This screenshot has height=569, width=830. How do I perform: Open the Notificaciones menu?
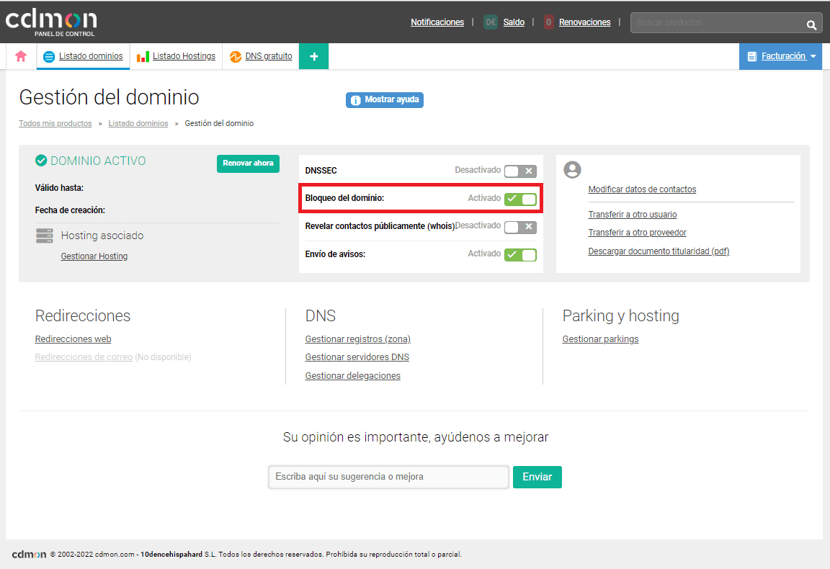point(437,22)
